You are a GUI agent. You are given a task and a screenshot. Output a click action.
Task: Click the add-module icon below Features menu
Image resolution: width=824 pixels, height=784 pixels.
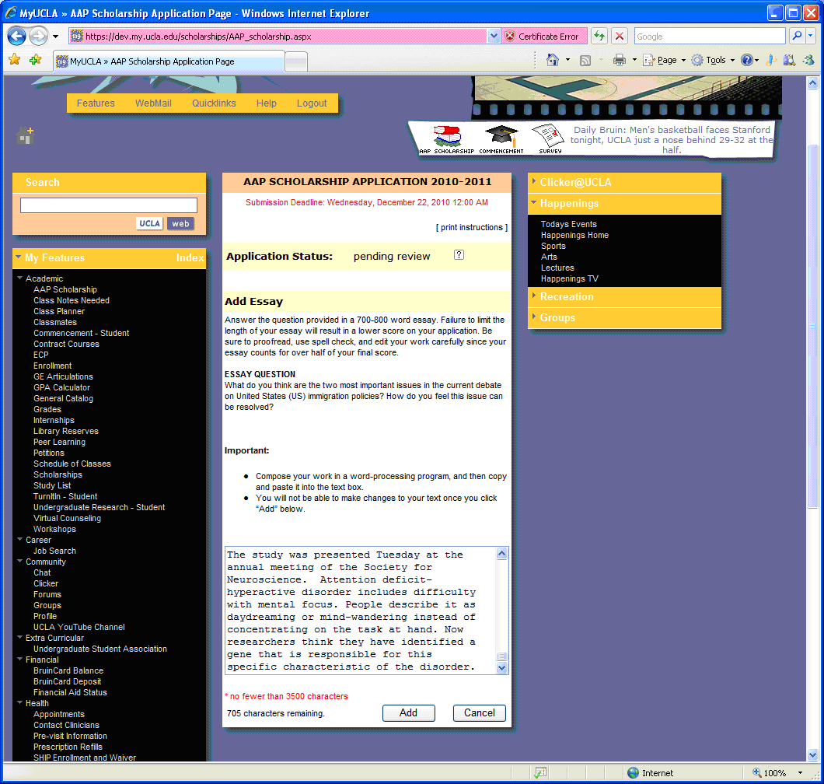pos(26,136)
